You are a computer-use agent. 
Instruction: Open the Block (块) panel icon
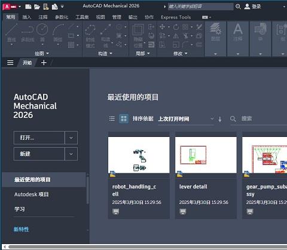[x=260, y=29]
